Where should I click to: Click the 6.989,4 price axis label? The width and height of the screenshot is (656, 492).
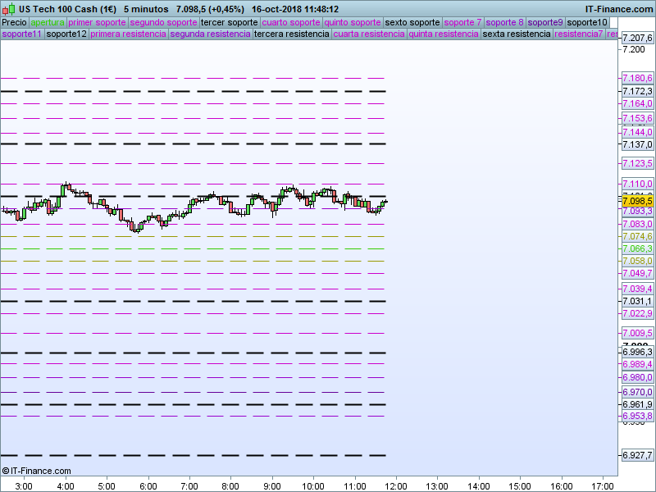pyautogui.click(x=638, y=364)
